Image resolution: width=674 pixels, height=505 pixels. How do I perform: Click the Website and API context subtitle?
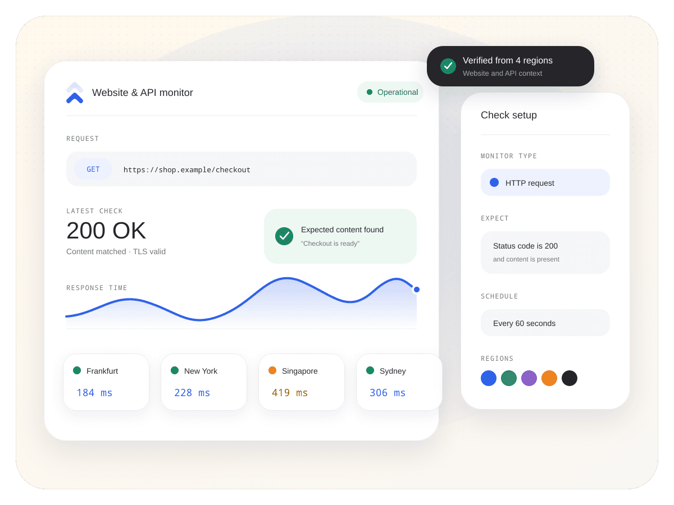pos(503,74)
